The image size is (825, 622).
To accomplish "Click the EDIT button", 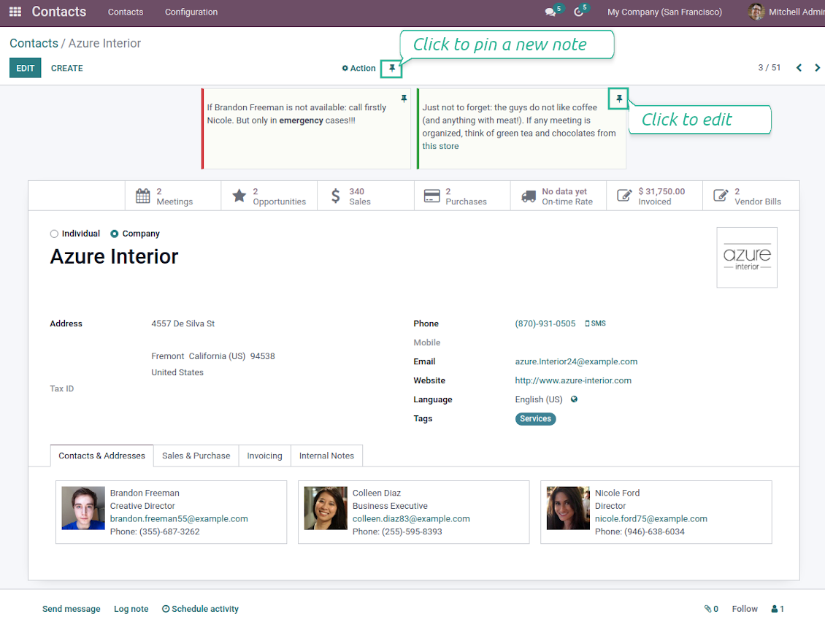I will pos(26,68).
